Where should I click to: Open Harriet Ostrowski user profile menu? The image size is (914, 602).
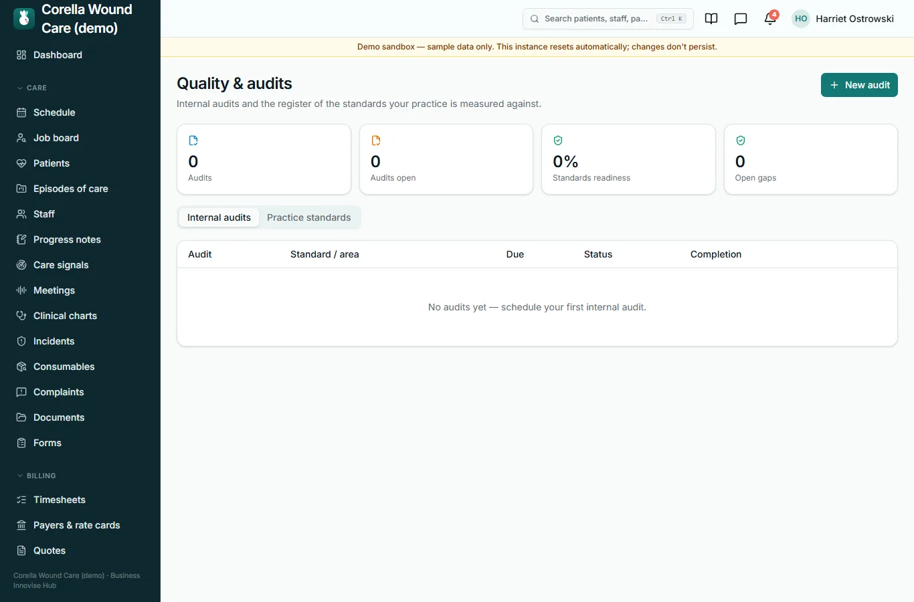click(x=843, y=19)
